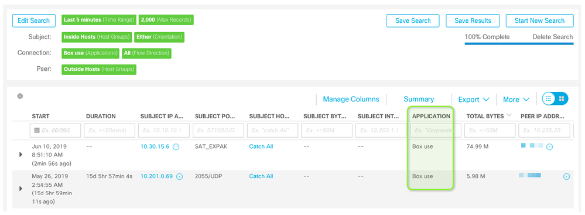This screenshot has width=585, height=215.
Task: Click the 2,000 Max Records tag
Action: tap(166, 20)
